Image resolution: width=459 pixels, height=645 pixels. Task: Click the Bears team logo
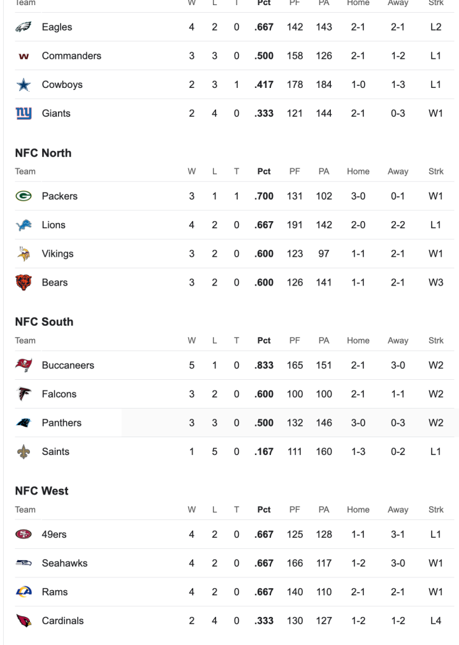pyautogui.click(x=24, y=282)
